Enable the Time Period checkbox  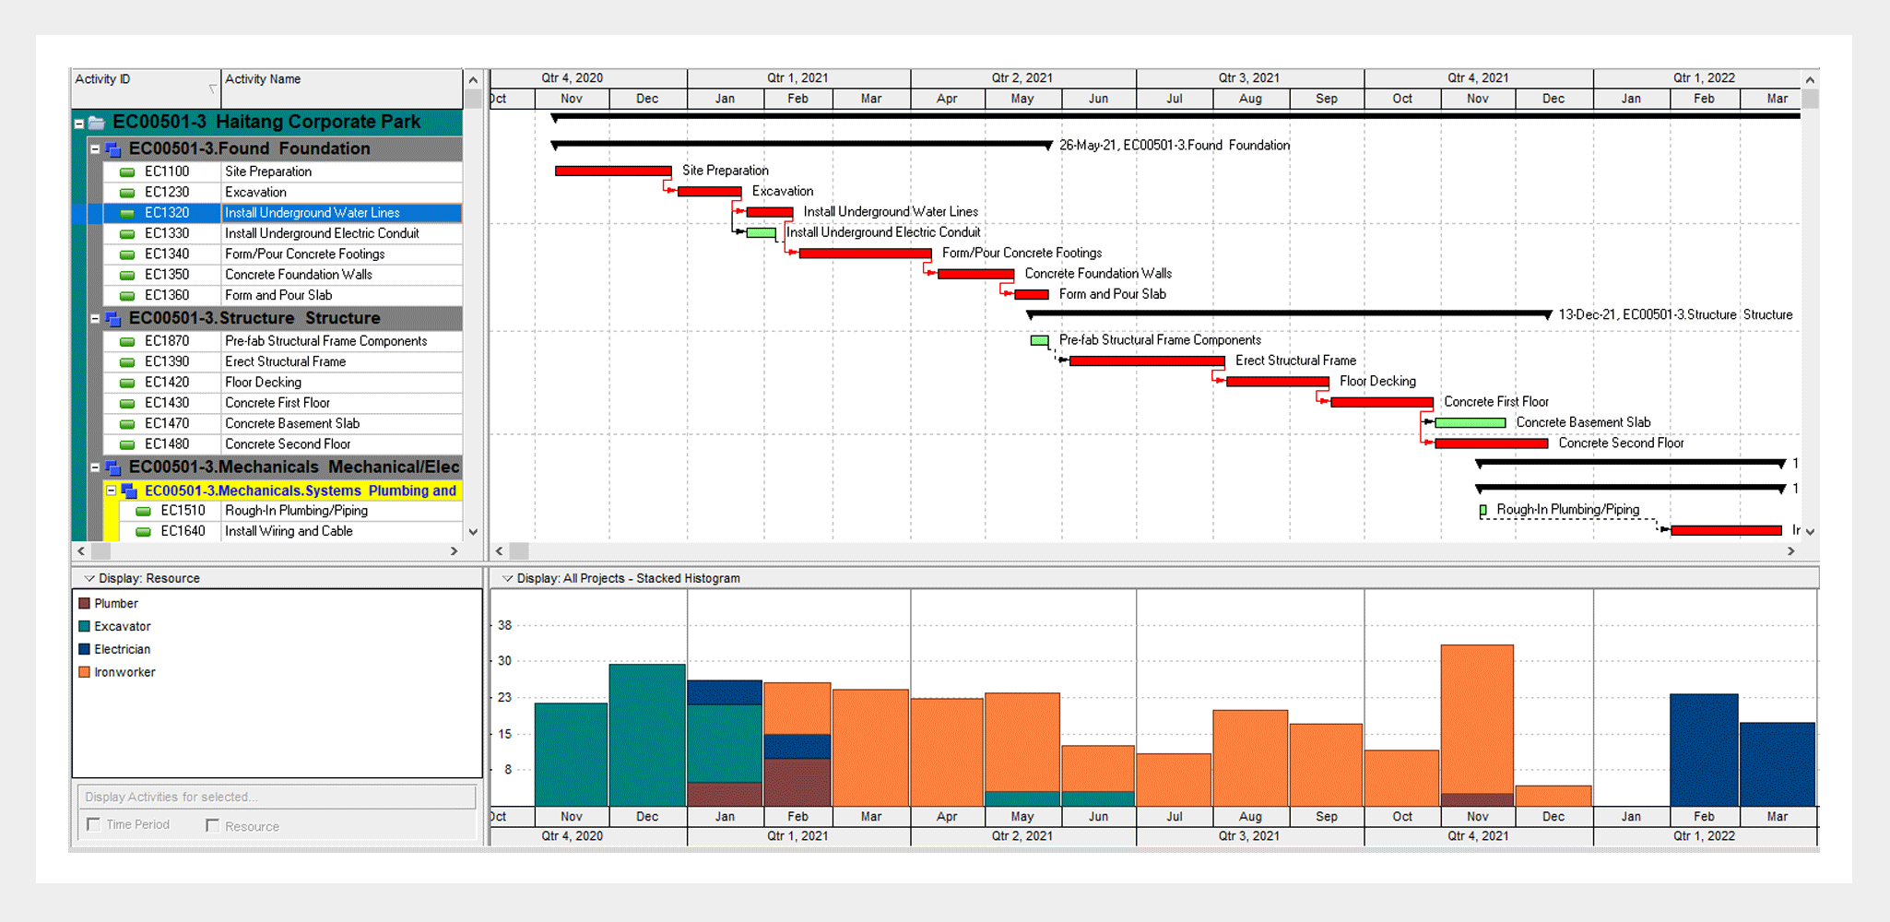point(93,824)
